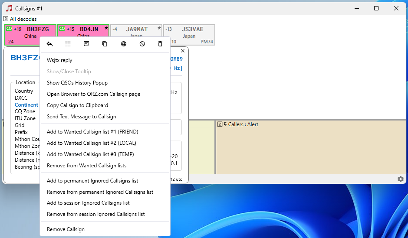
Task: Click the Prefix label in Location group
Action: pos(21,132)
